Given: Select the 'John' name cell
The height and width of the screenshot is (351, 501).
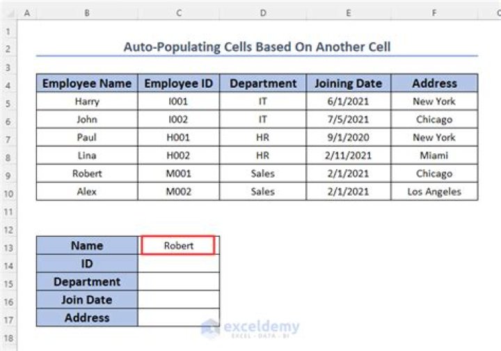Looking at the screenshot, I should click(87, 119).
